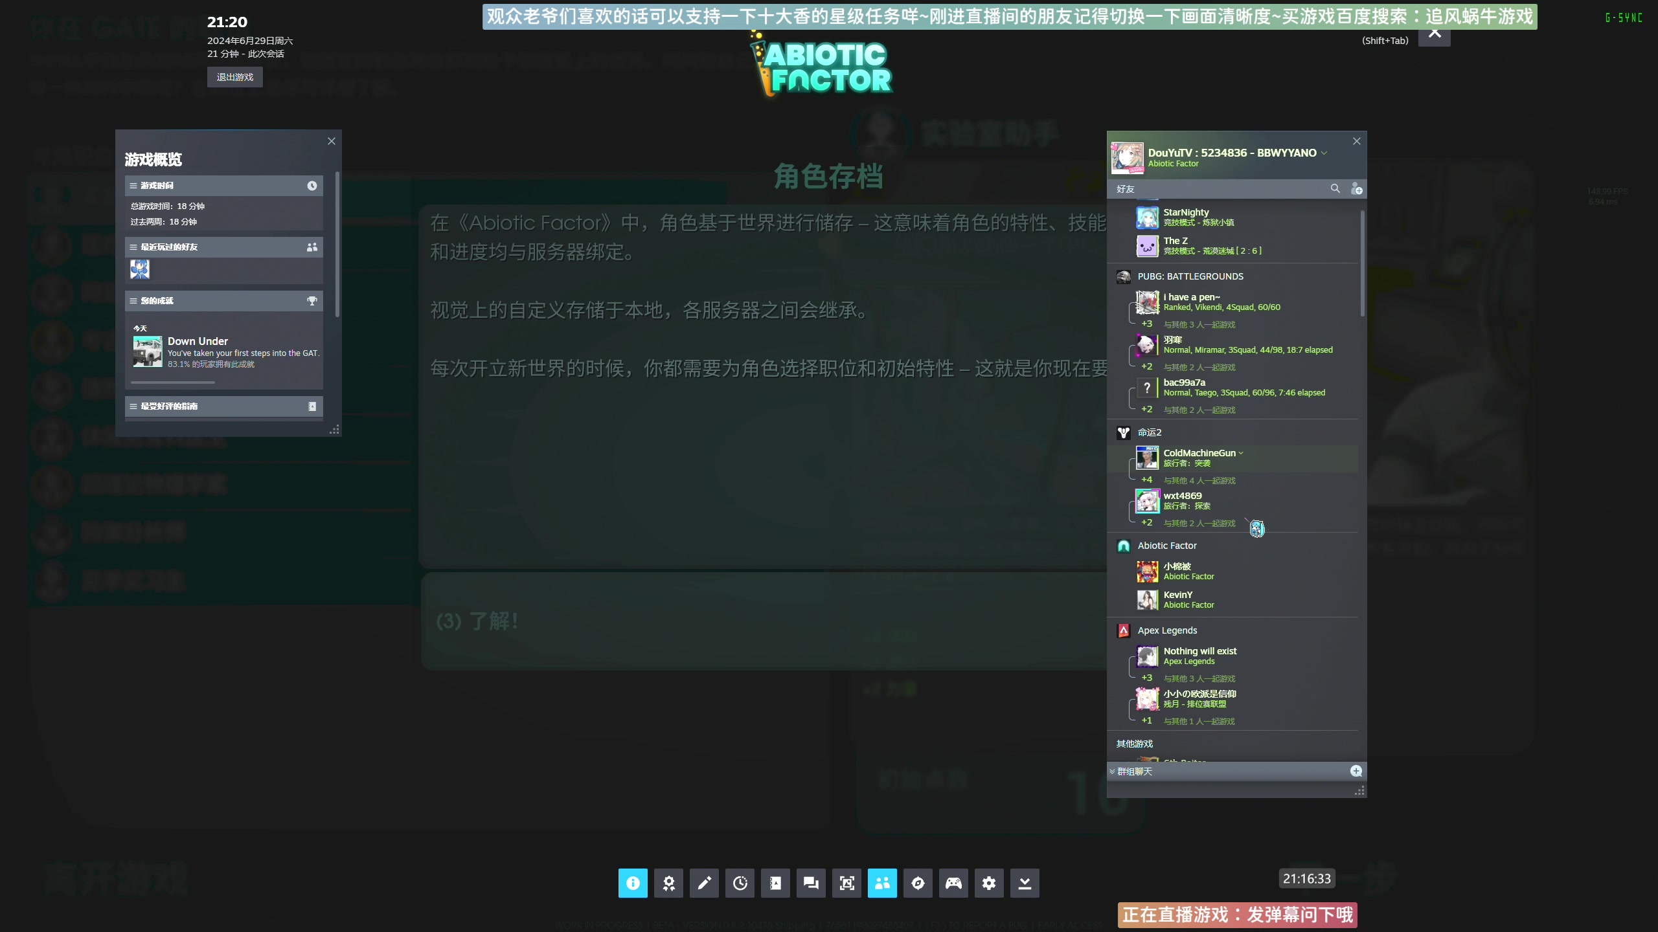Open the Down Under achievement entry
Image resolution: width=1658 pixels, height=932 pixels.
click(227, 351)
